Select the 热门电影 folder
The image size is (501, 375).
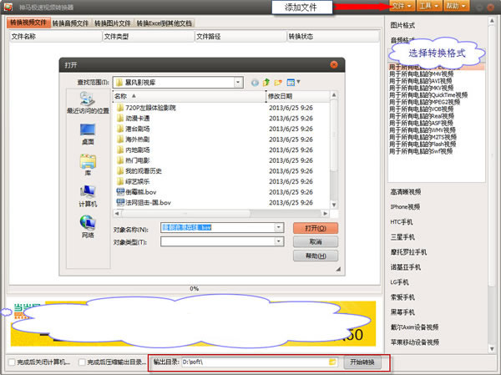(x=133, y=160)
